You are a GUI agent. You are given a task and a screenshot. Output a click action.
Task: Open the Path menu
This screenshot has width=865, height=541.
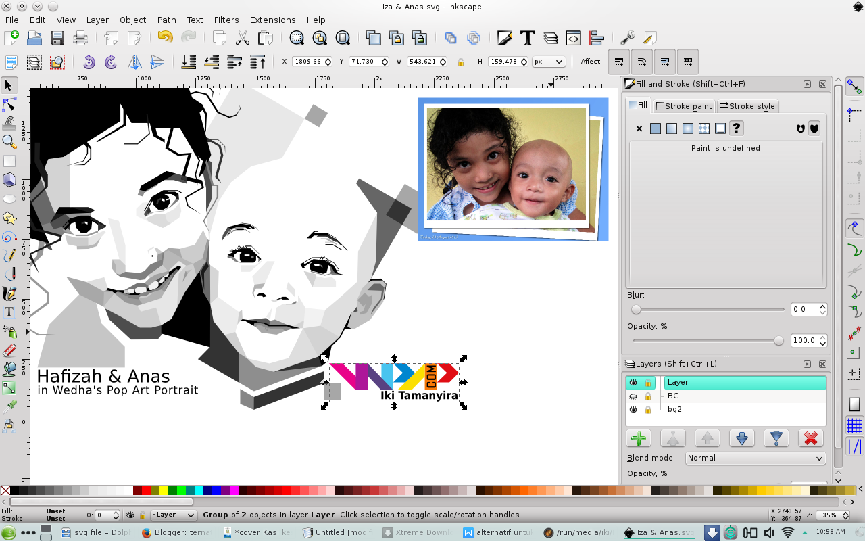[166, 20]
